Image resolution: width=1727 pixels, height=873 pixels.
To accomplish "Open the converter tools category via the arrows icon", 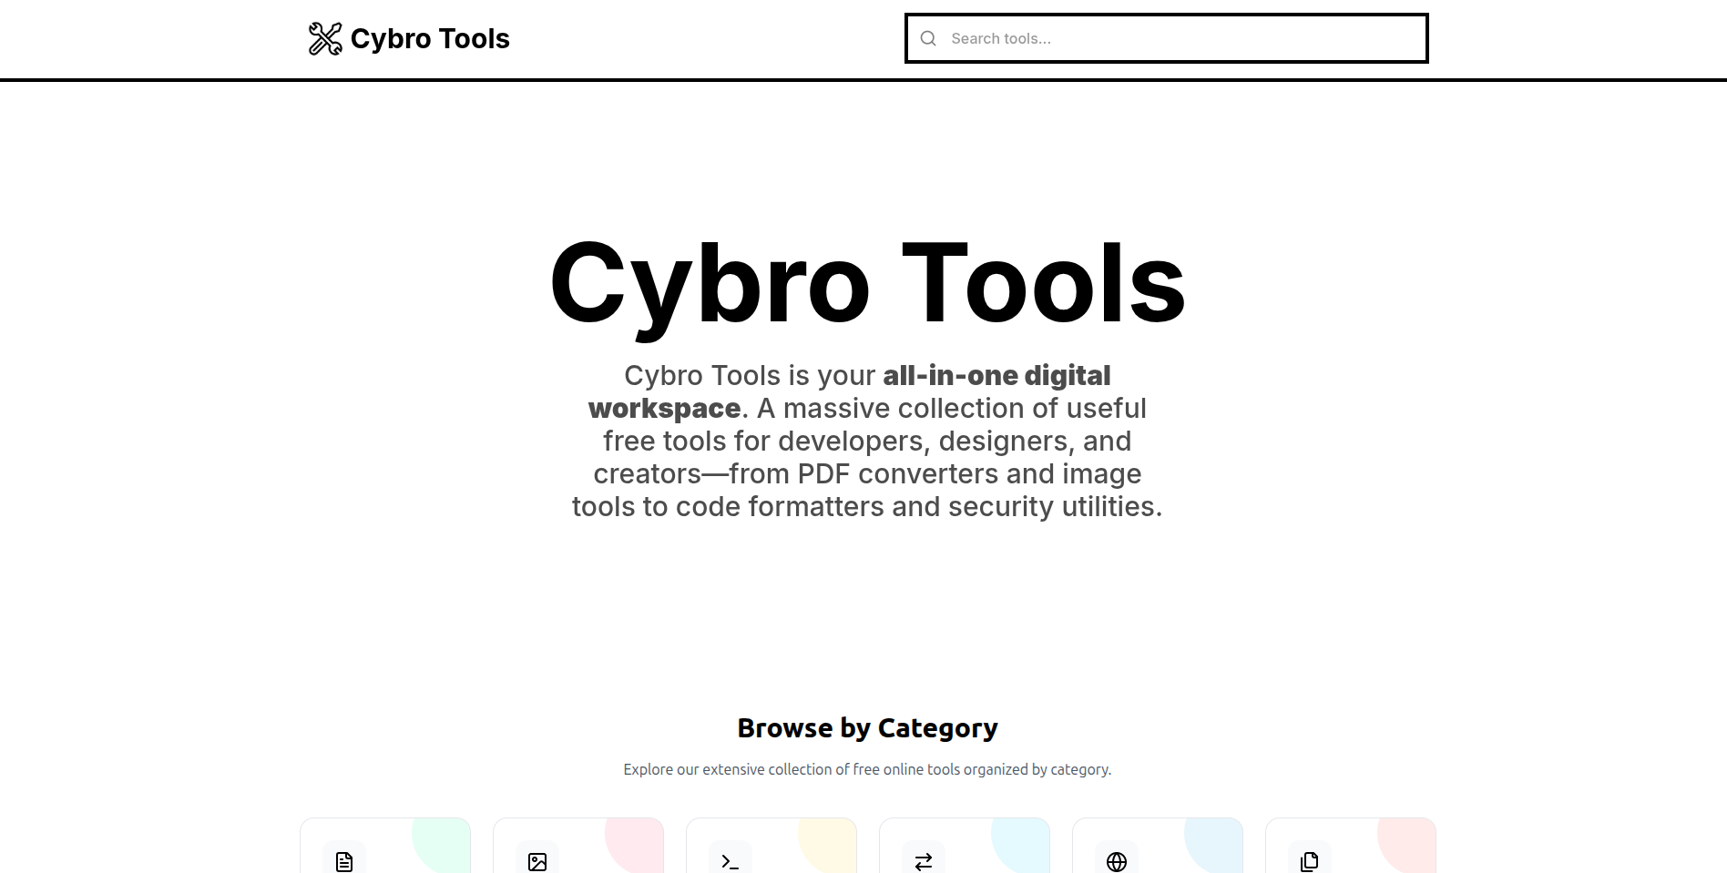I will point(923,861).
